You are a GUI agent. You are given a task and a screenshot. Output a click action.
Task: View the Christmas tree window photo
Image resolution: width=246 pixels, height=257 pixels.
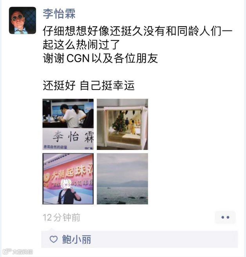(x=123, y=124)
